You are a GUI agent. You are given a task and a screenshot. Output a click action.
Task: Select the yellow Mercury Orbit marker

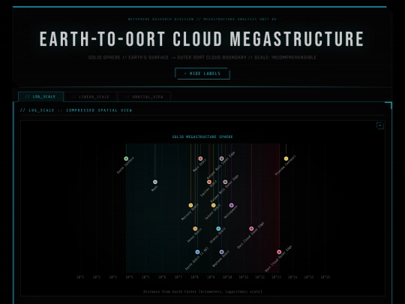pos(190,205)
